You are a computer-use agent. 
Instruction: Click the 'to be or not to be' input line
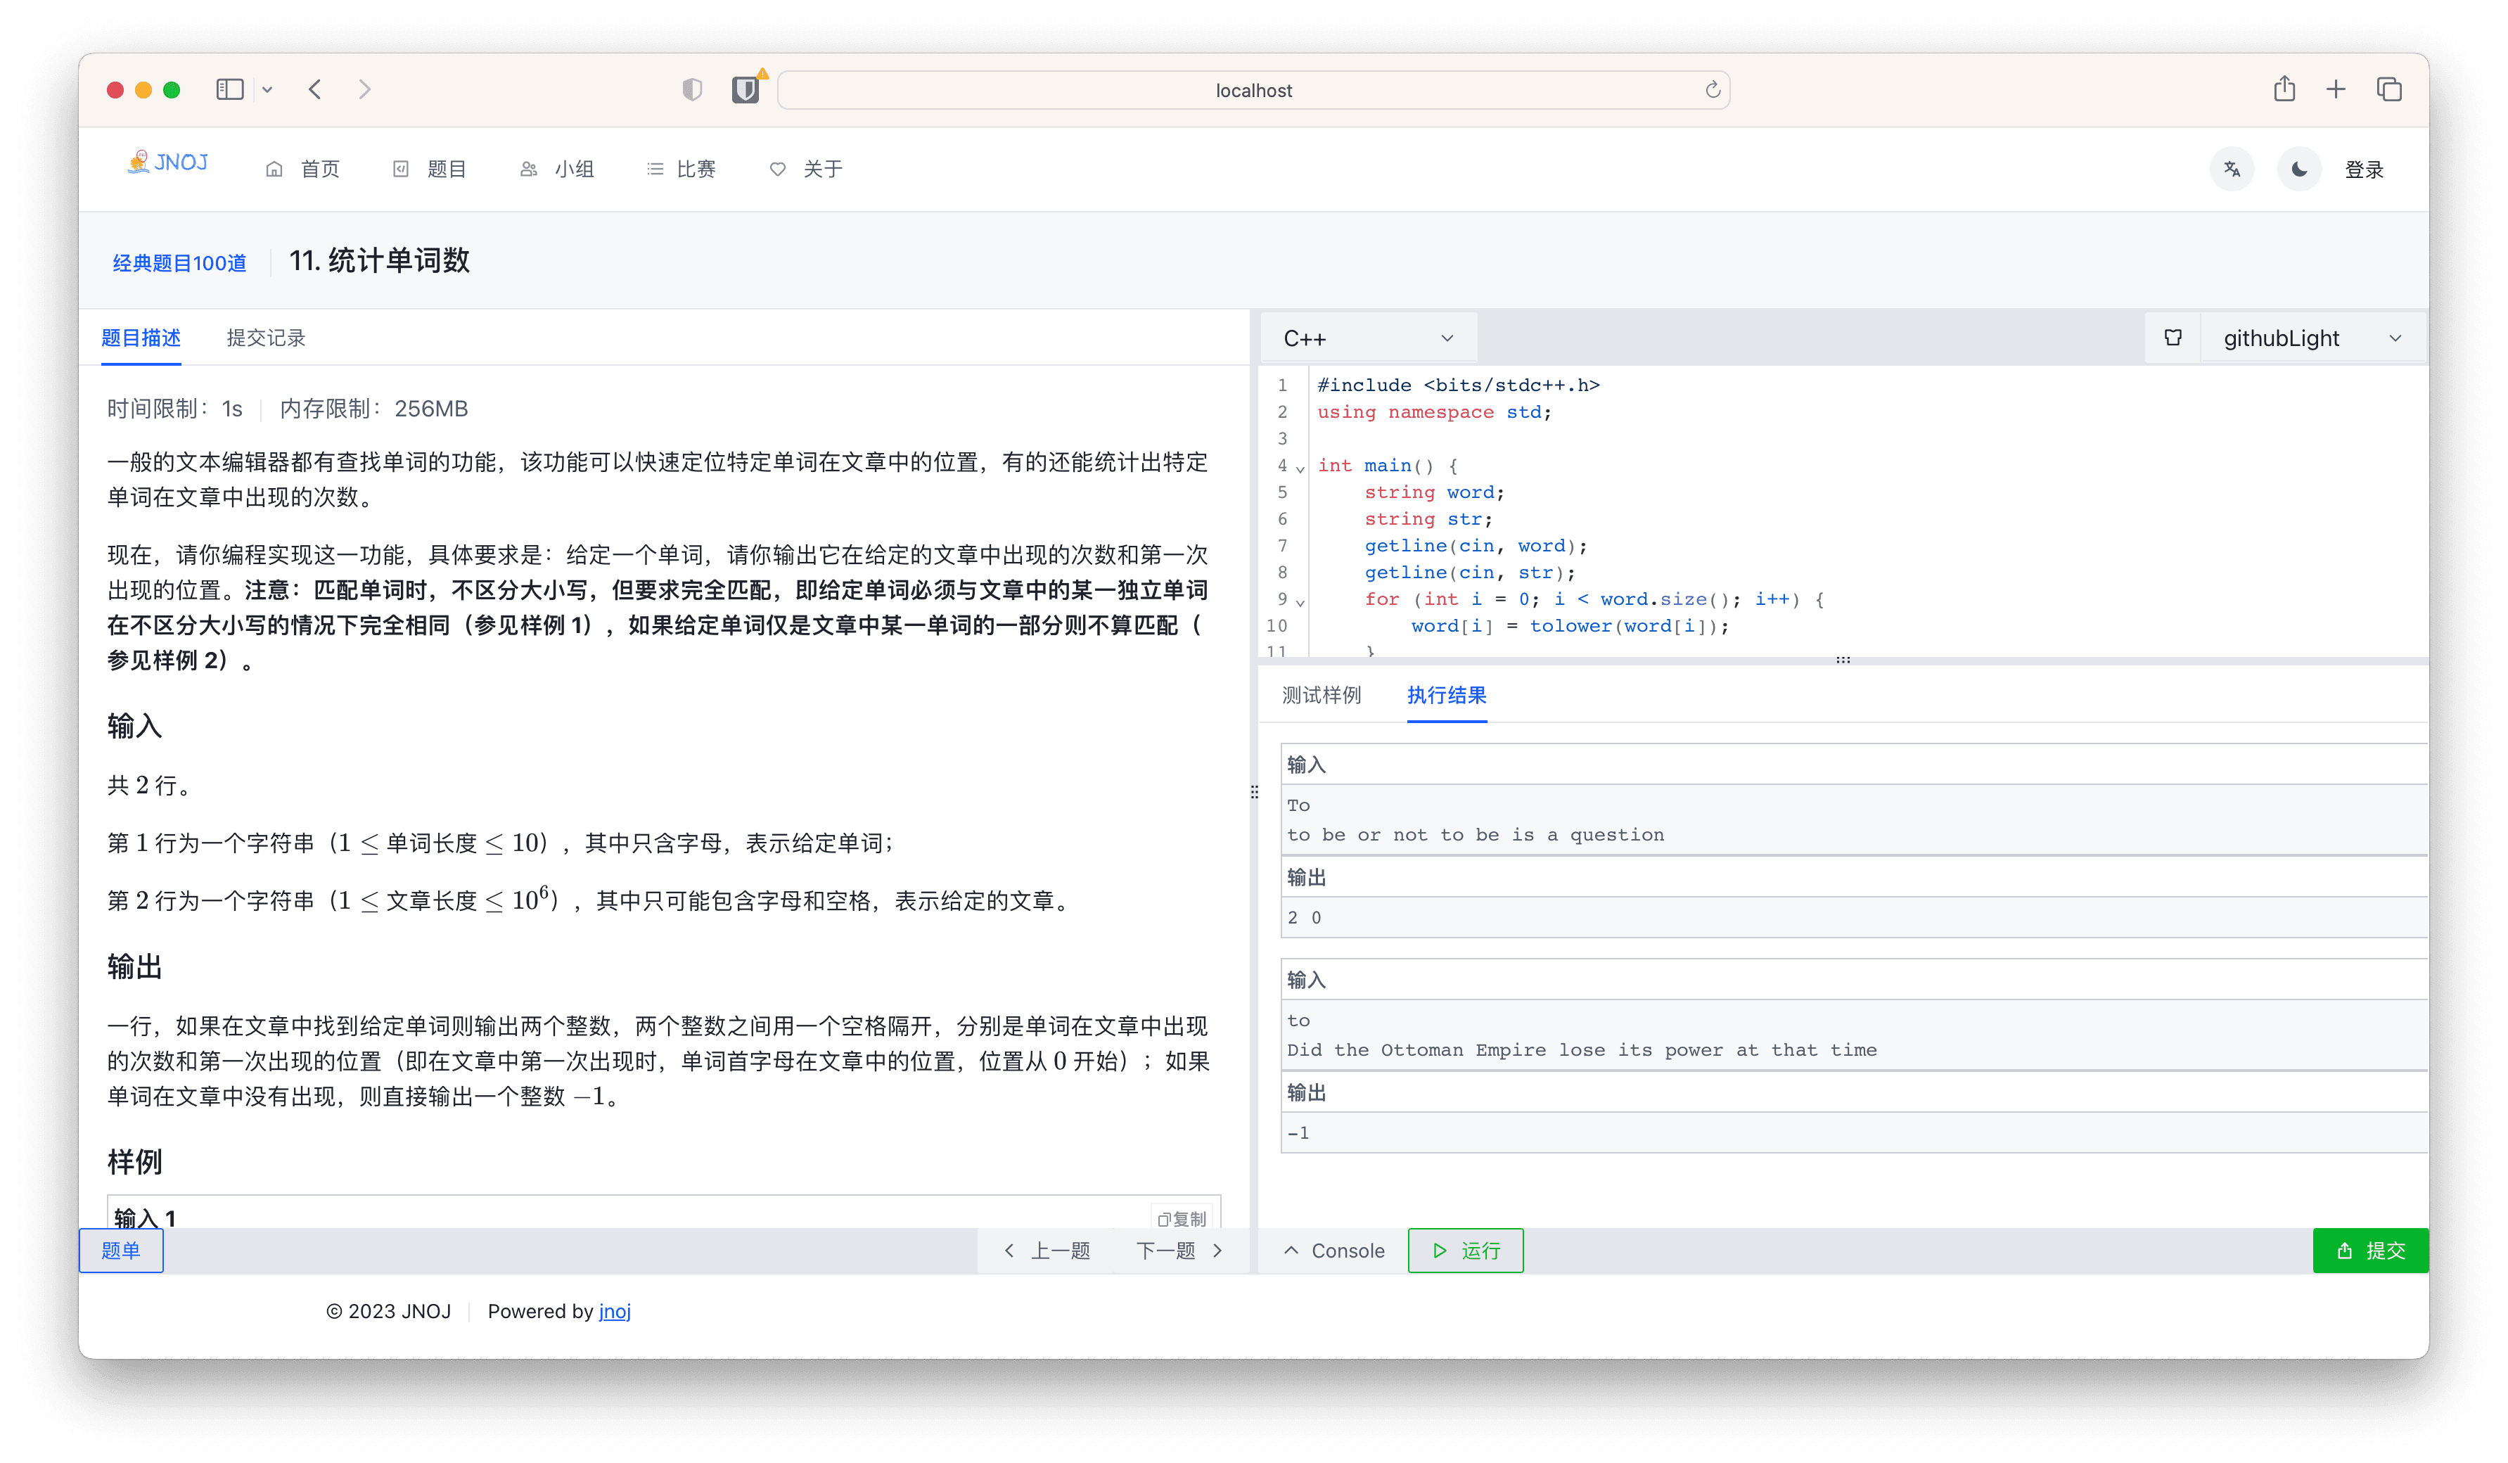[1475, 835]
